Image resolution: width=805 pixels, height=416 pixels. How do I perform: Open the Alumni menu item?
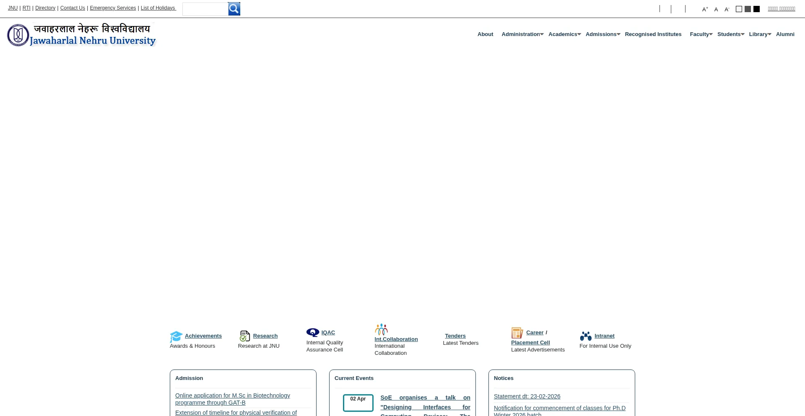pyautogui.click(x=785, y=34)
